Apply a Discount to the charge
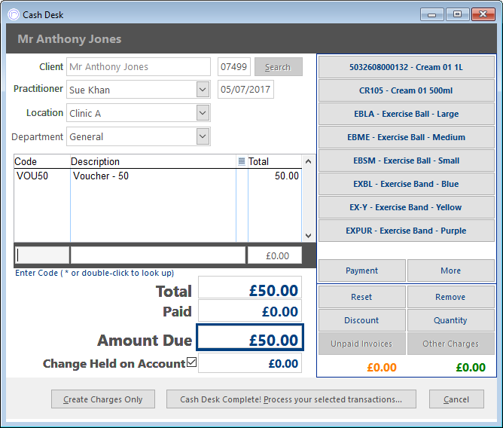Image resolution: width=503 pixels, height=428 pixels. tap(362, 320)
